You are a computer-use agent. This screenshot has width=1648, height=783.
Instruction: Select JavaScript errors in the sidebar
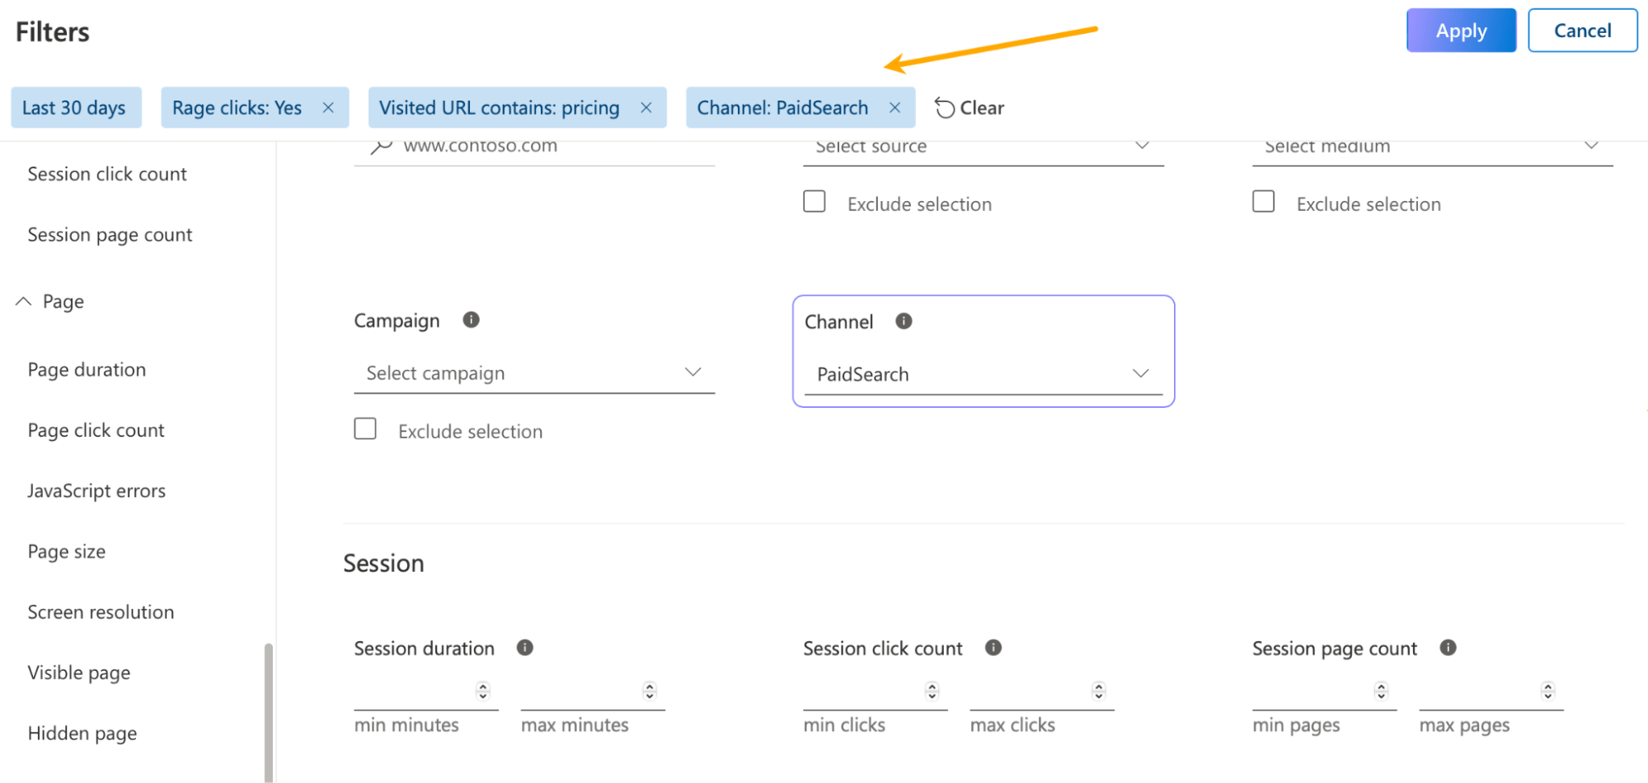96,490
